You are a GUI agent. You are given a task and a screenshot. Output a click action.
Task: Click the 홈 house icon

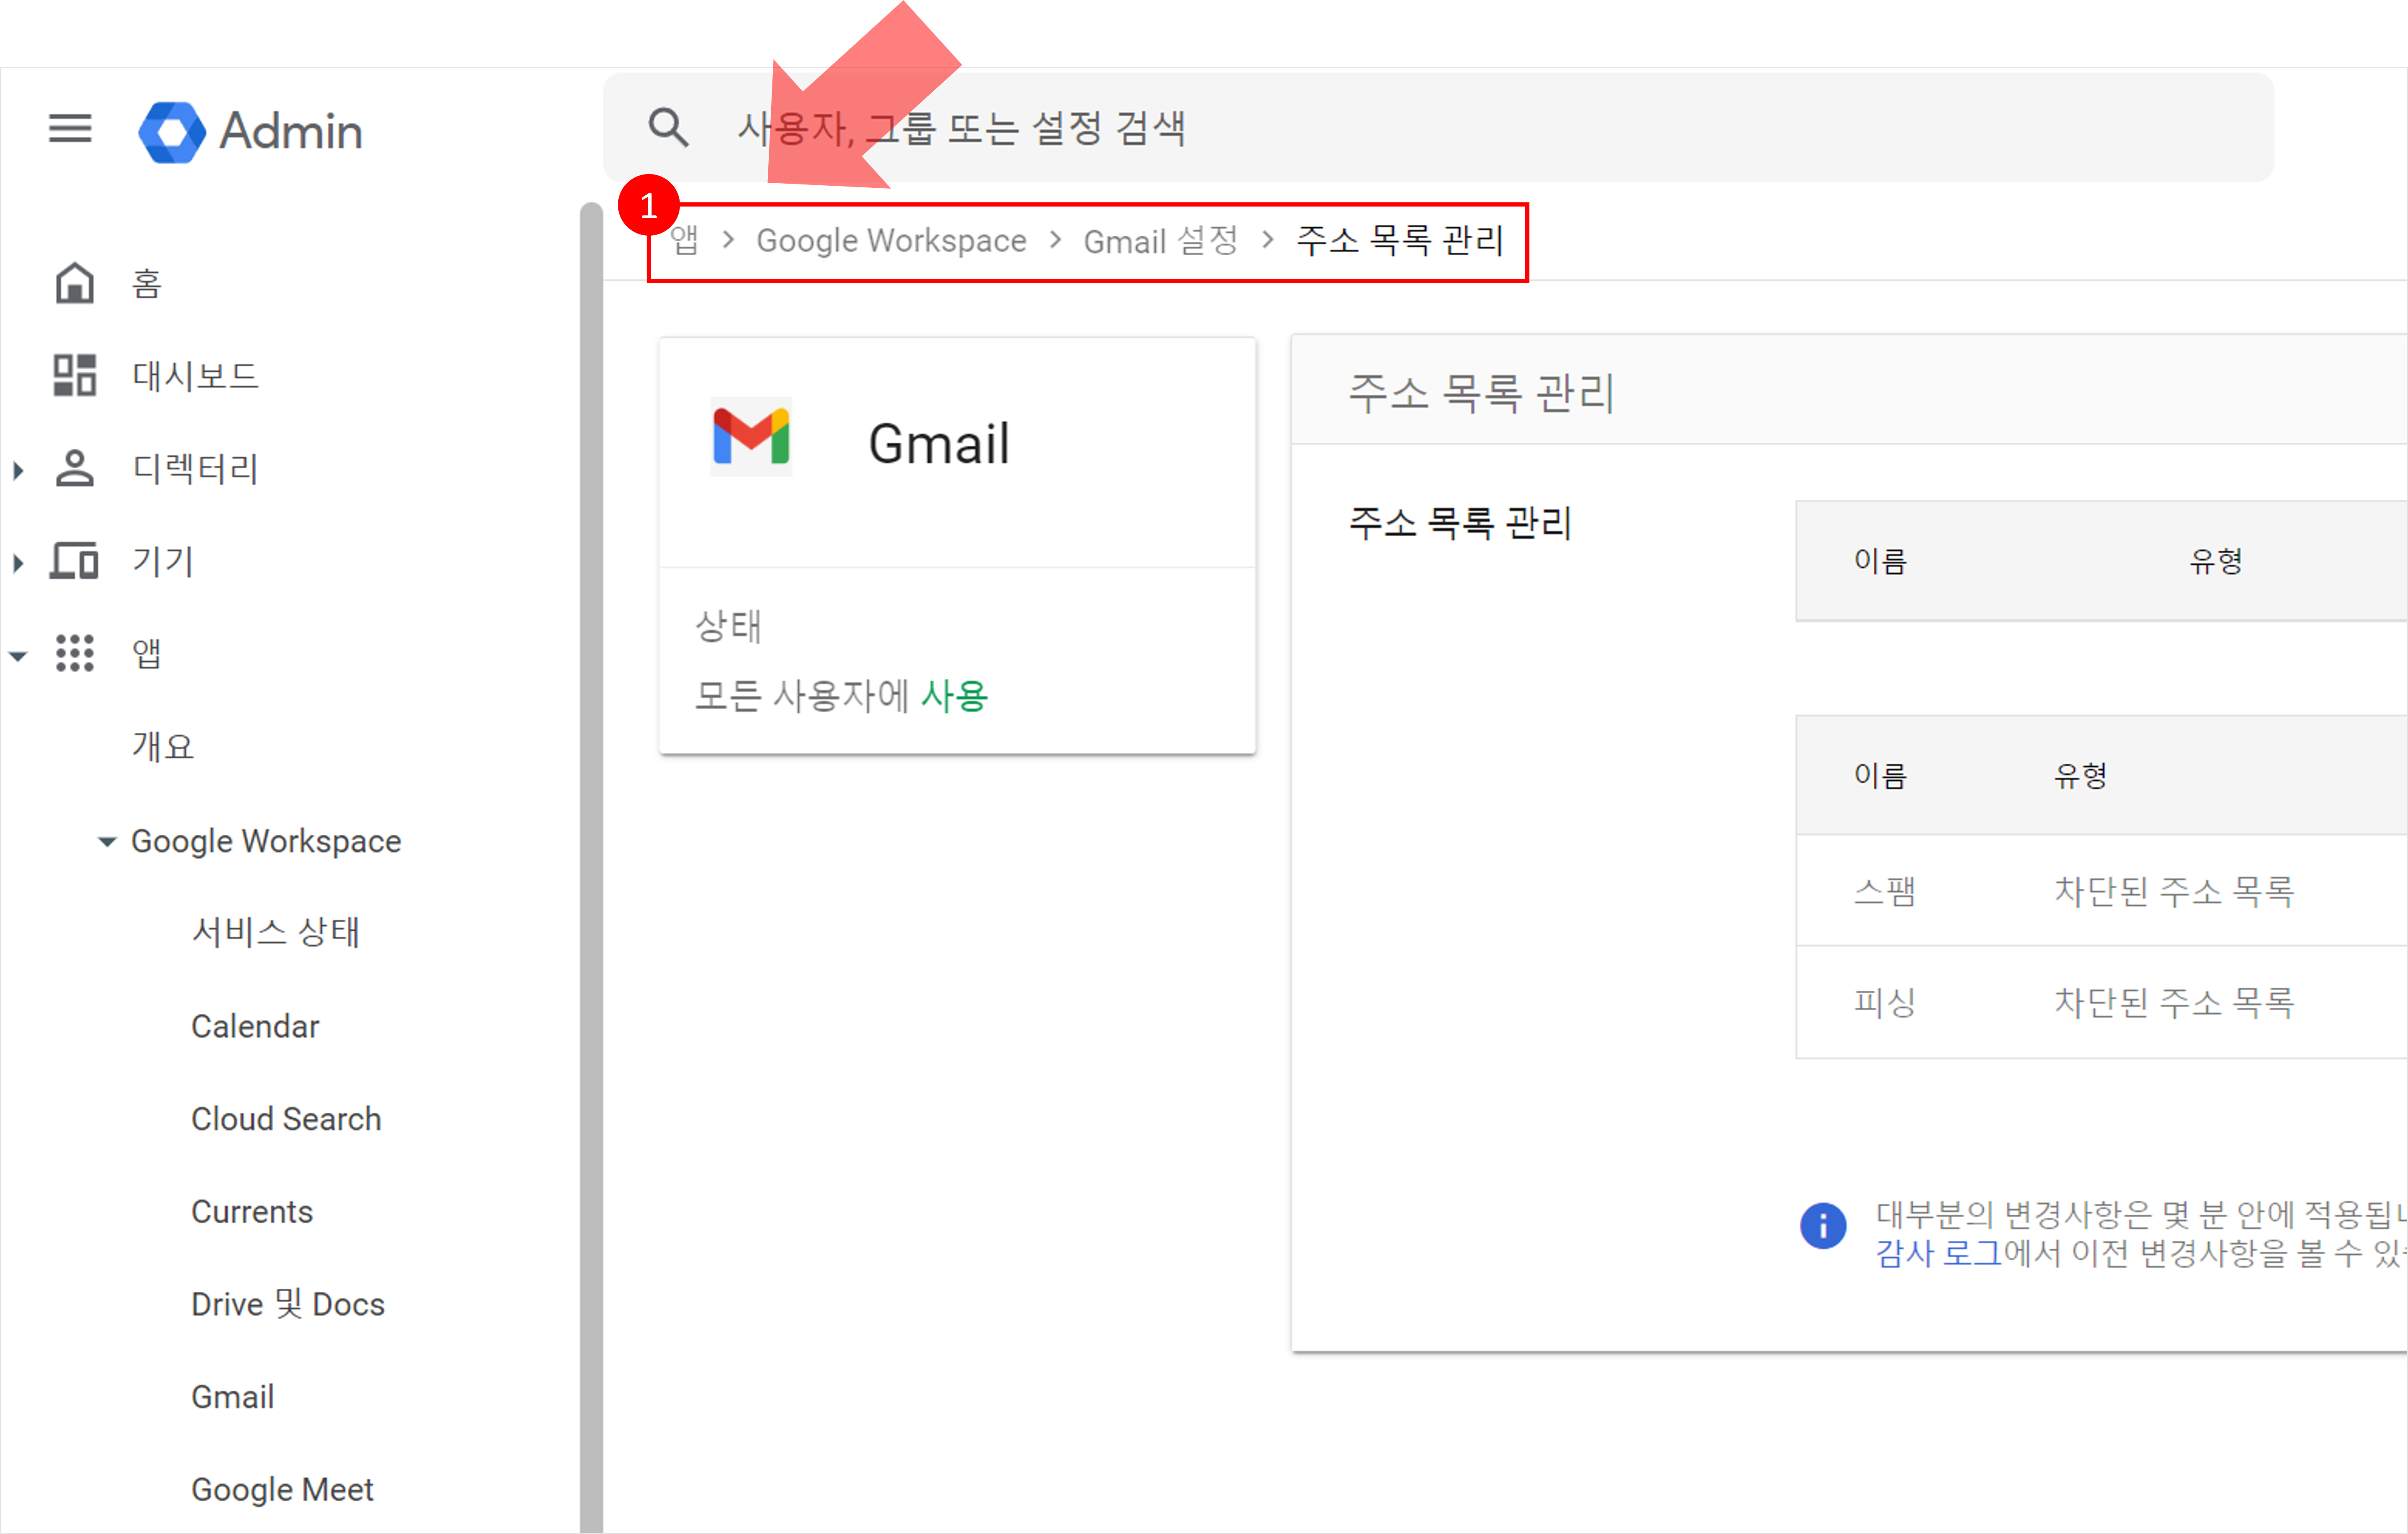click(74, 284)
